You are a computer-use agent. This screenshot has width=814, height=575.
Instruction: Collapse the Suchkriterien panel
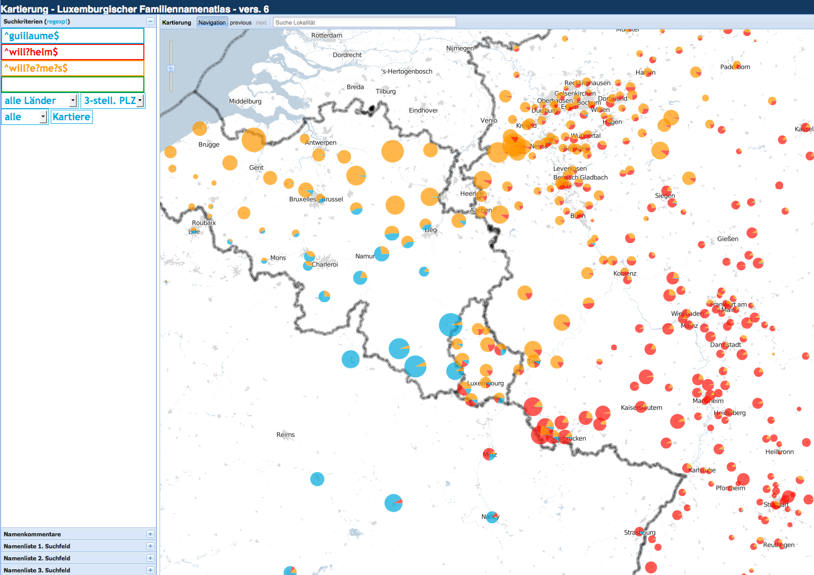[150, 21]
